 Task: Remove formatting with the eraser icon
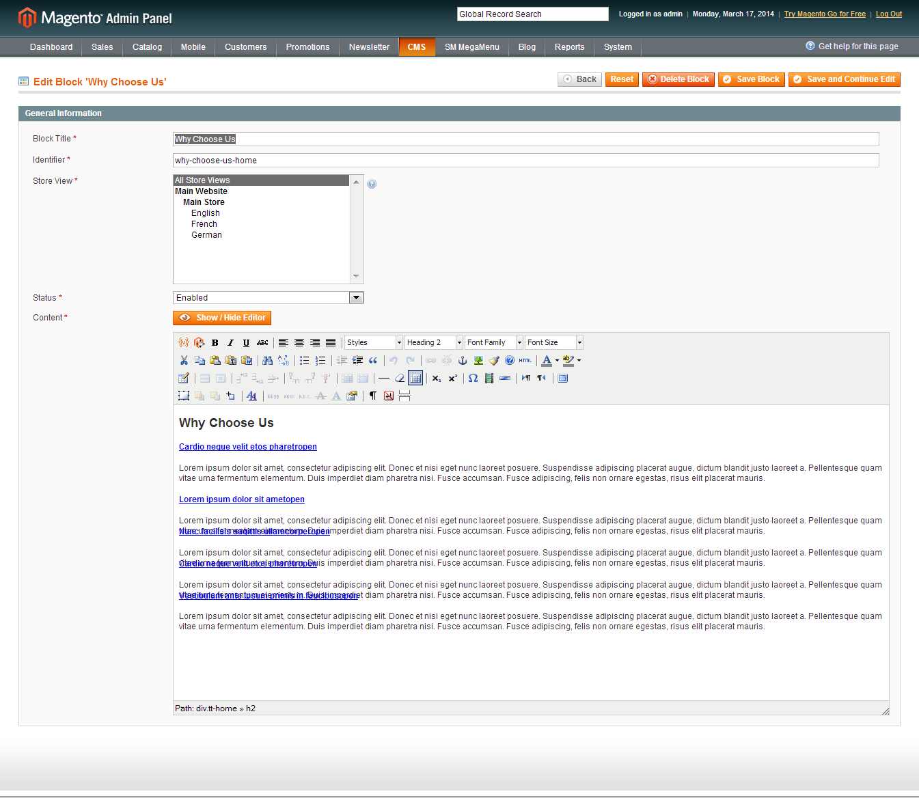[400, 379]
